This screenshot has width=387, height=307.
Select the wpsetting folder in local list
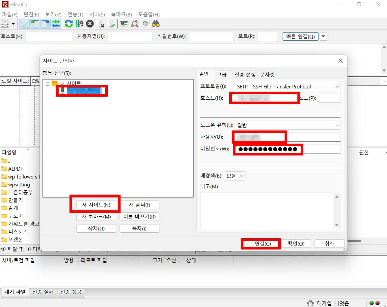(19, 184)
